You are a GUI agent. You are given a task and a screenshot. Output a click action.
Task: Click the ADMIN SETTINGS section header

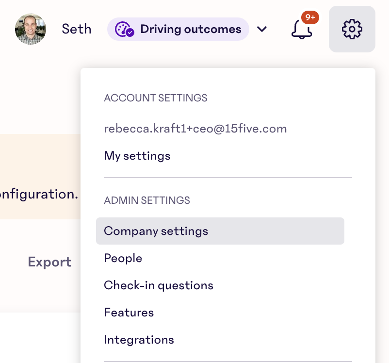[147, 200]
